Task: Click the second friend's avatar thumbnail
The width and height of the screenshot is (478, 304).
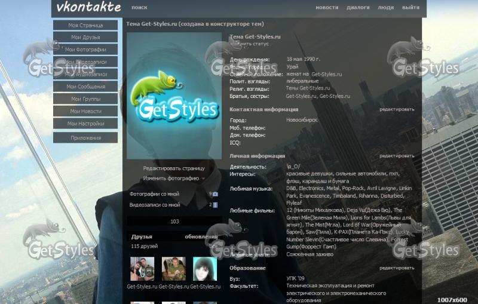Action: click(173, 269)
